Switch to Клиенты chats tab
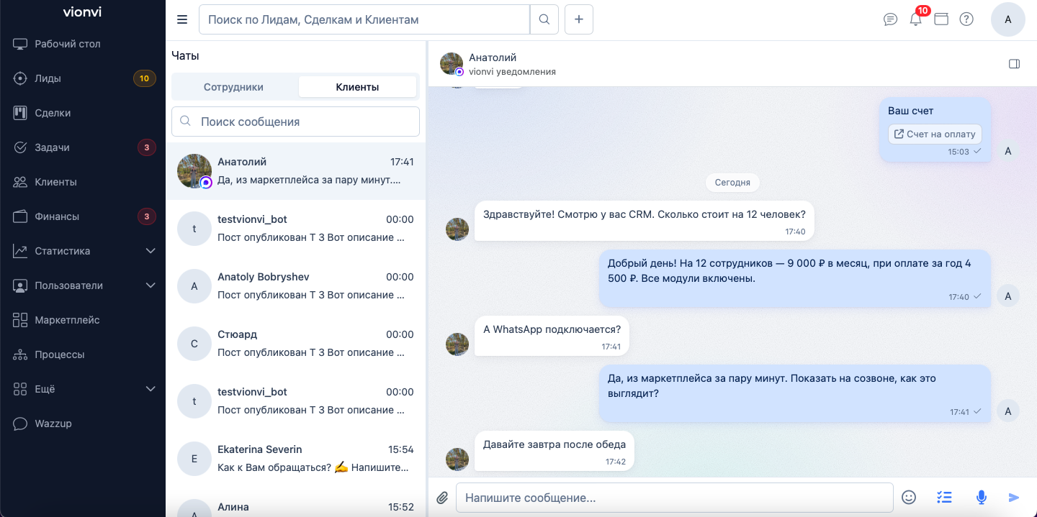 click(x=357, y=87)
